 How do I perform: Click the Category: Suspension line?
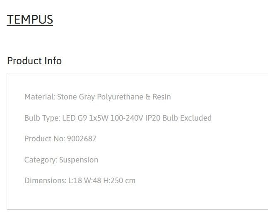[x=61, y=160]
